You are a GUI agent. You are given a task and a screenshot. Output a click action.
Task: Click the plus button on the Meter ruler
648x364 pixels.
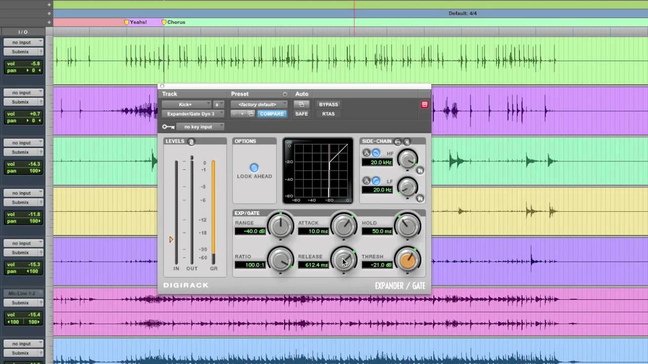49,13
